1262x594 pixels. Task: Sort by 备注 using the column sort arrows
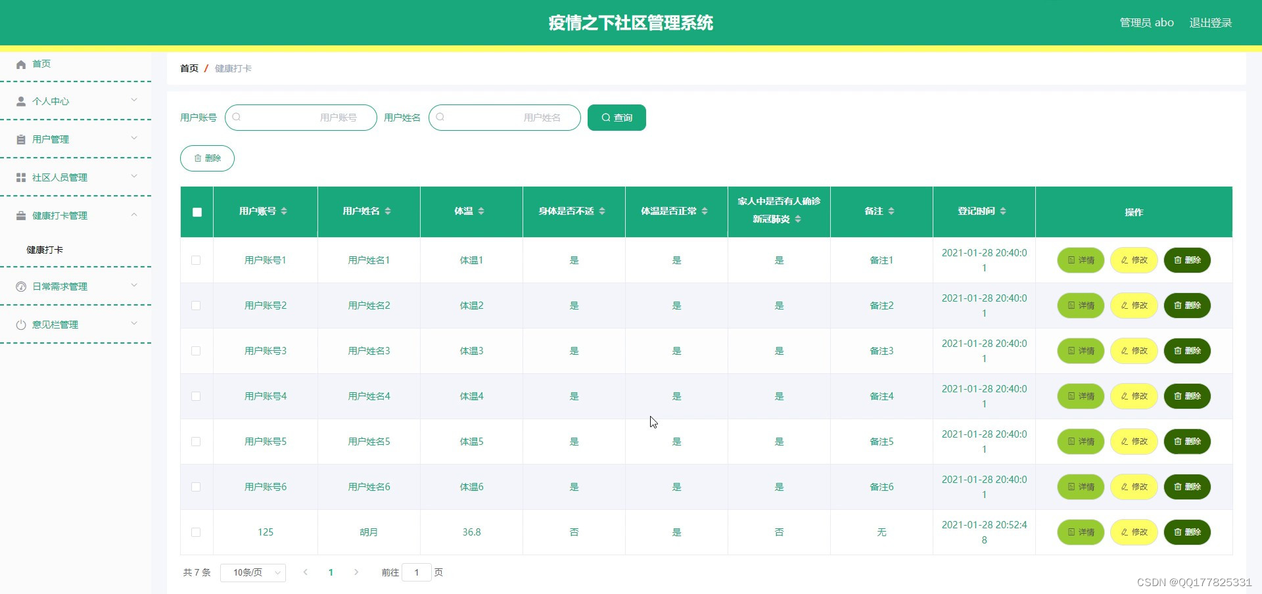(891, 211)
